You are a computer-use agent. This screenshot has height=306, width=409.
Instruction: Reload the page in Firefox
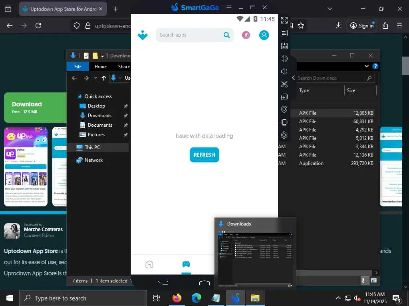38,25
